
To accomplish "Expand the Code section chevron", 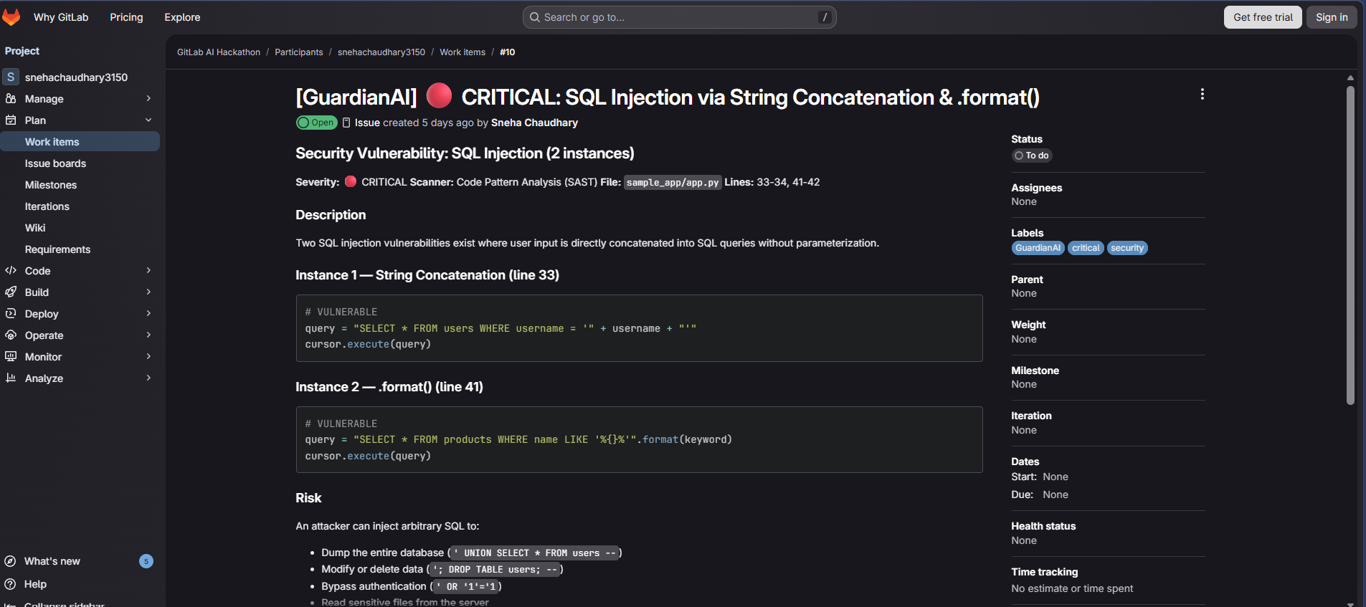I will coord(148,270).
